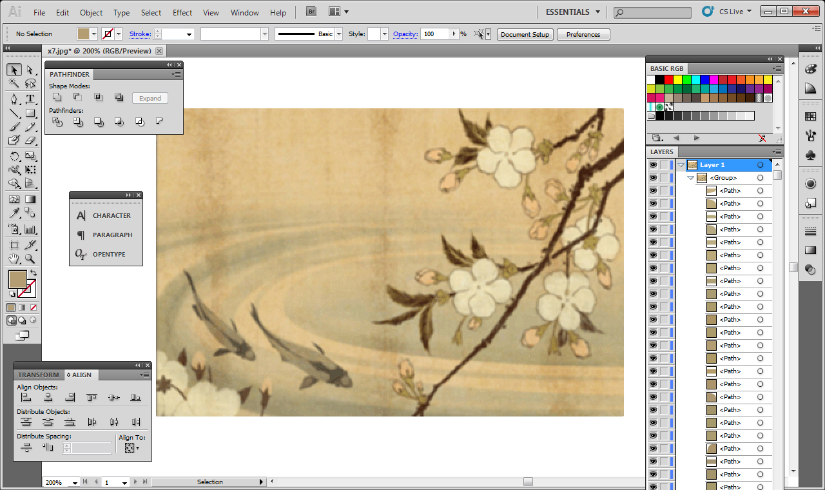Click the Document Setup button

pos(525,35)
